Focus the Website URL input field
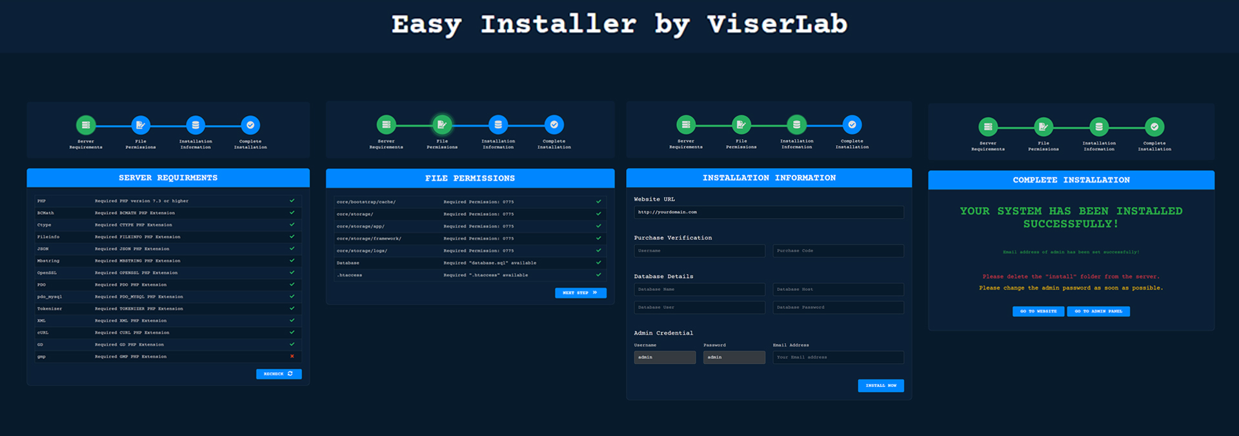 tap(769, 212)
